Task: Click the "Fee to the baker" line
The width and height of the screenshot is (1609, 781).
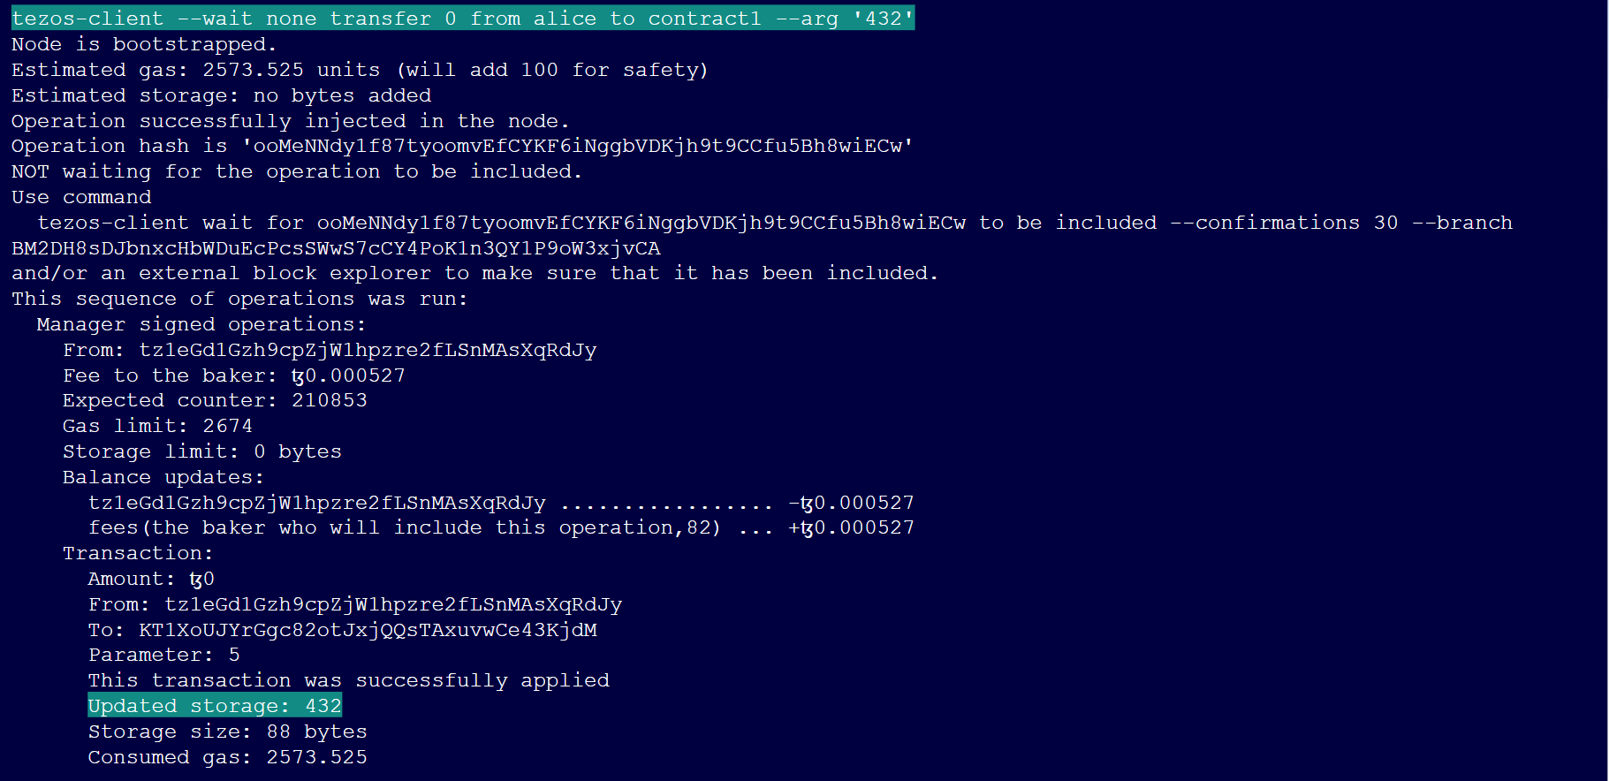Action: (x=233, y=375)
